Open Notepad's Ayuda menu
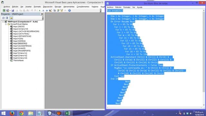 [140, 7]
